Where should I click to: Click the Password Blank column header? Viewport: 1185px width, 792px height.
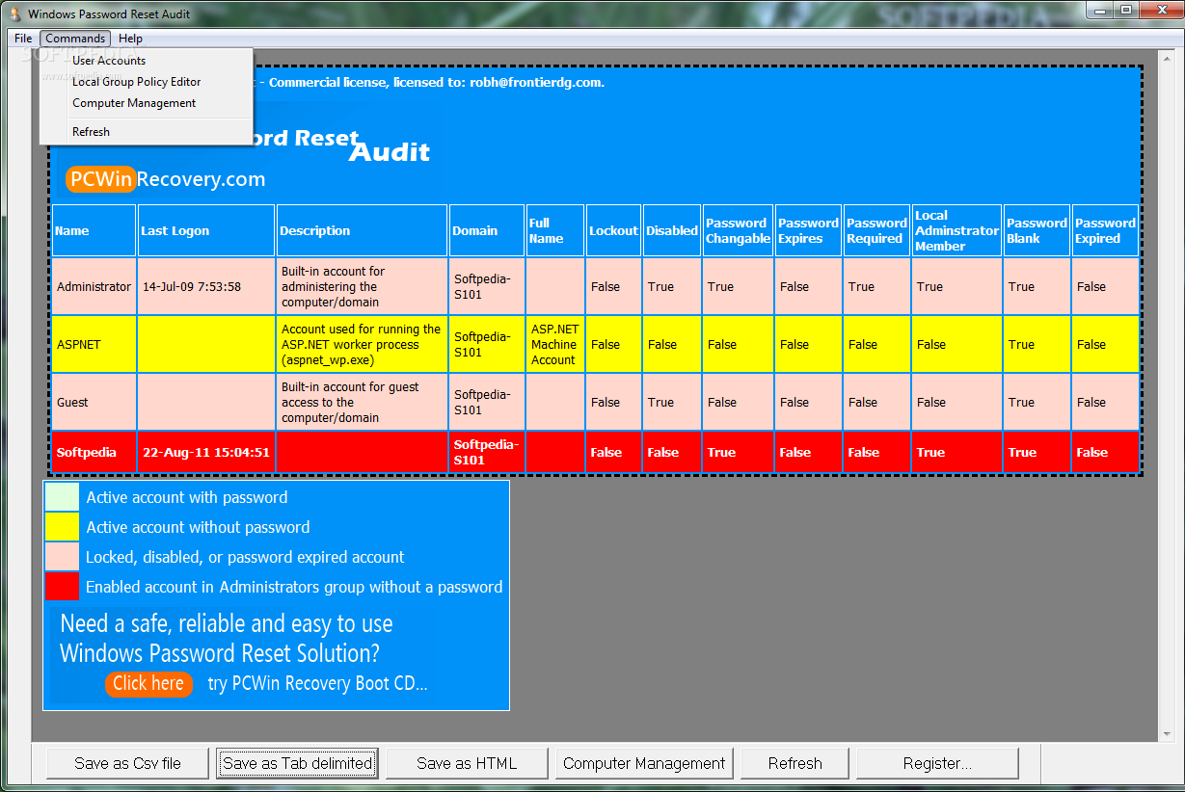(1037, 230)
